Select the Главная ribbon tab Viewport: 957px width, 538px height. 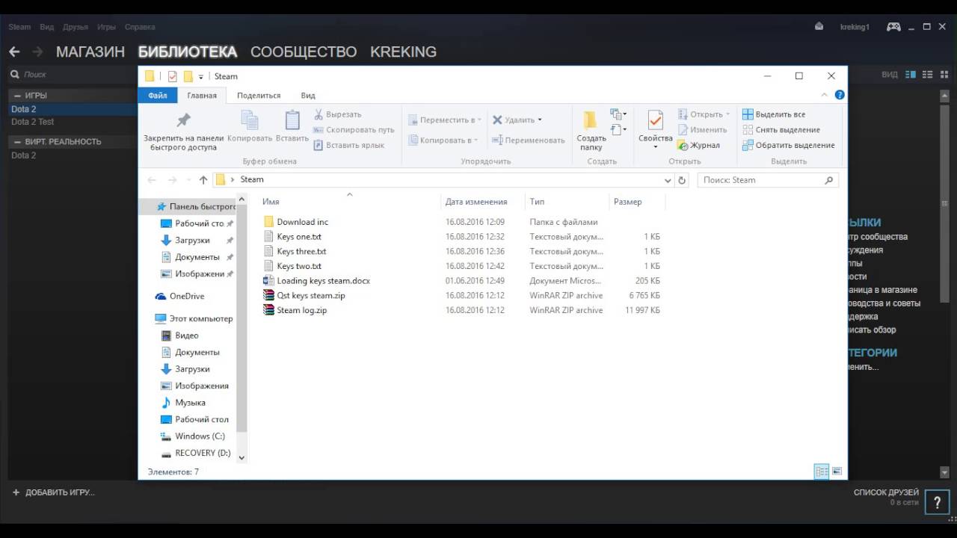click(x=202, y=96)
